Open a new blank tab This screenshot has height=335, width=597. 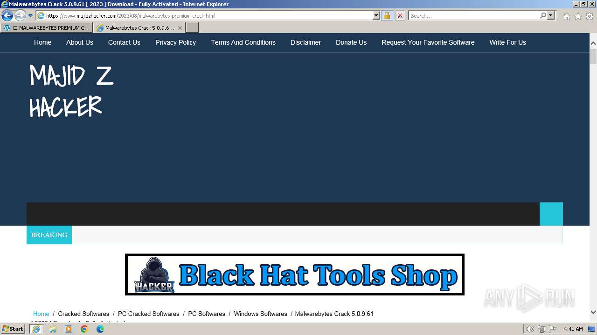[x=192, y=28]
